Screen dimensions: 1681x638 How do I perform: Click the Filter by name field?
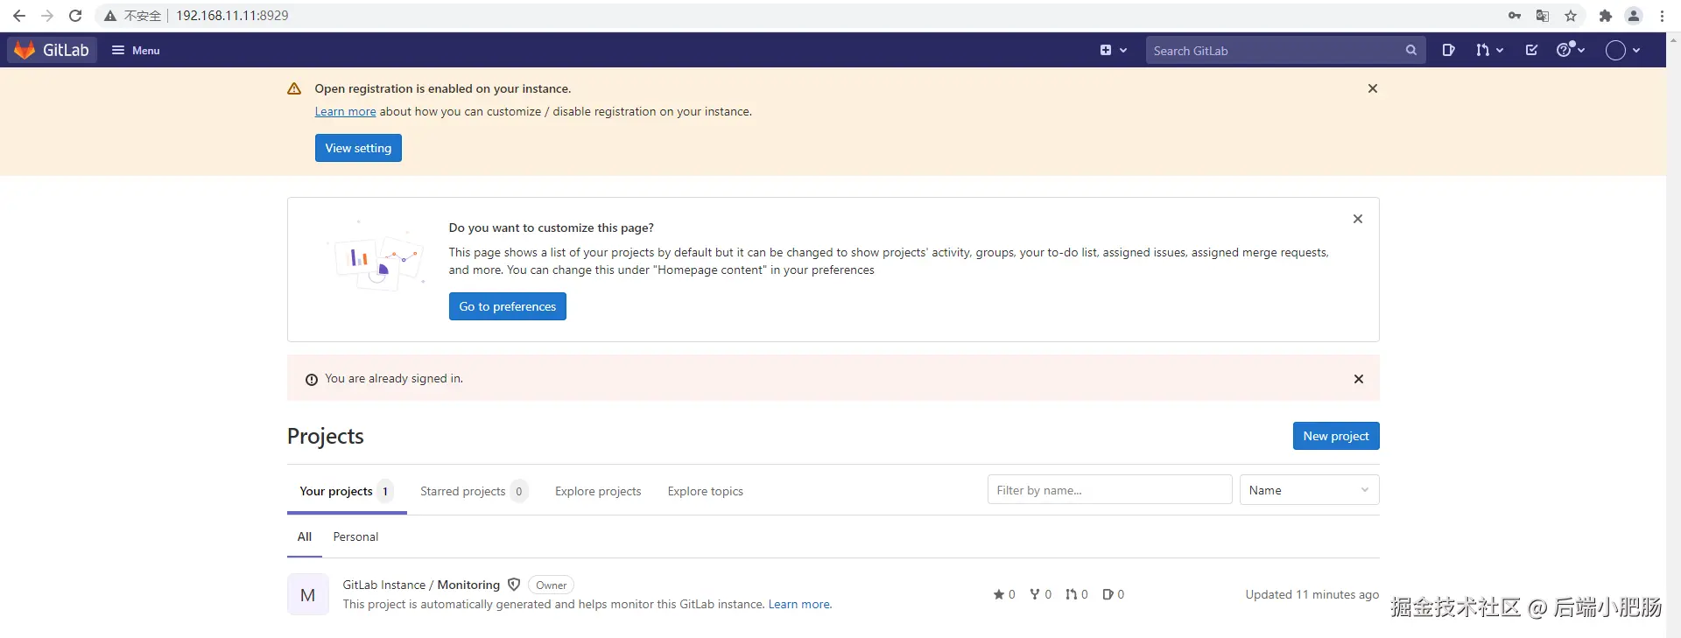tap(1109, 490)
